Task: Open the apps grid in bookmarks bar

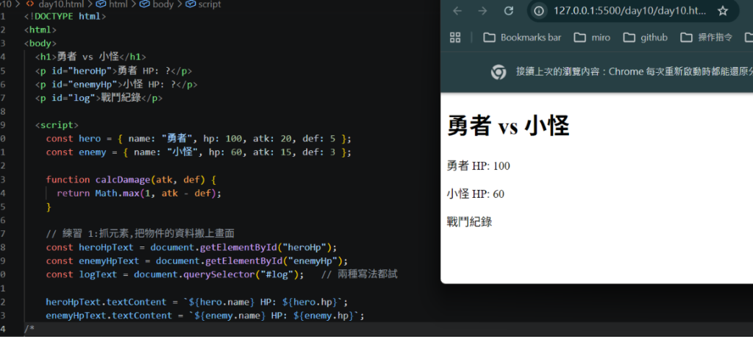Action: point(454,38)
